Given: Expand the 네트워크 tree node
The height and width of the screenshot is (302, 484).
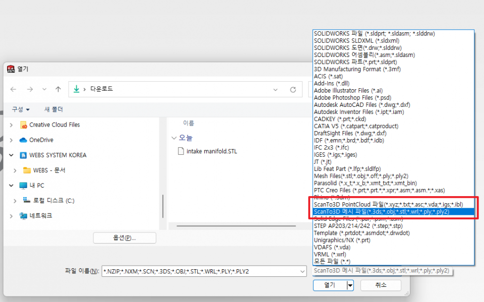Looking at the screenshot, I should pyautogui.click(x=12, y=216).
